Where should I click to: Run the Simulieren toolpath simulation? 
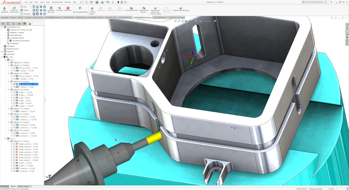coord(68,8)
